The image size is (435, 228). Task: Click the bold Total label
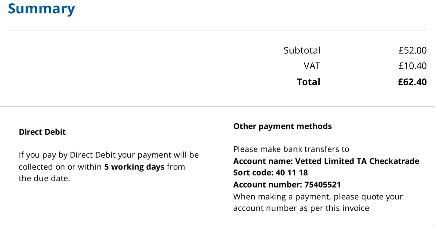click(309, 82)
